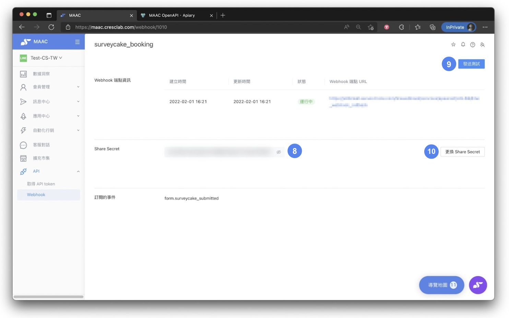
Task: Click the site lock icon in address bar
Action: 68,27
